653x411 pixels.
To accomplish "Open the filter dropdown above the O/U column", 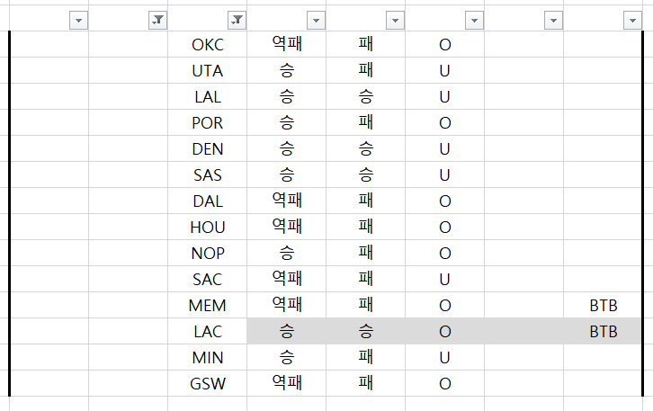I will 474,21.
